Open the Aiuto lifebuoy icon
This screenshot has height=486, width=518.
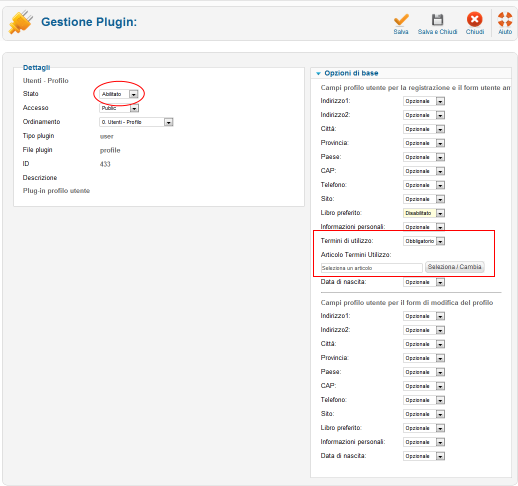coord(505,19)
